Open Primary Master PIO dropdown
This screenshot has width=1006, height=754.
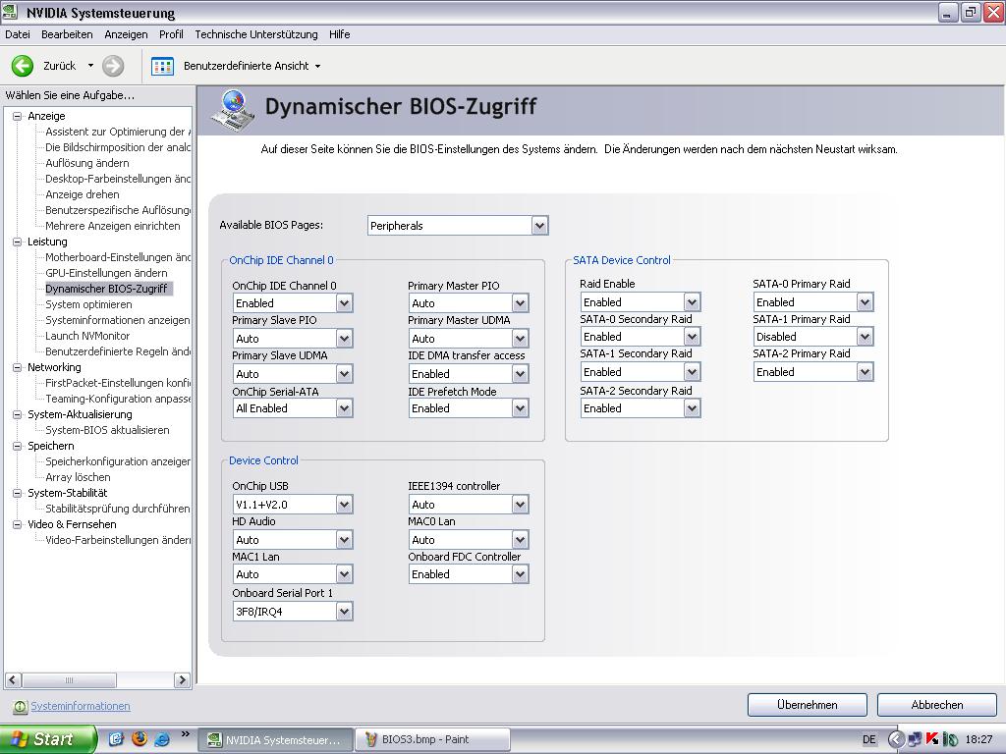pos(469,303)
